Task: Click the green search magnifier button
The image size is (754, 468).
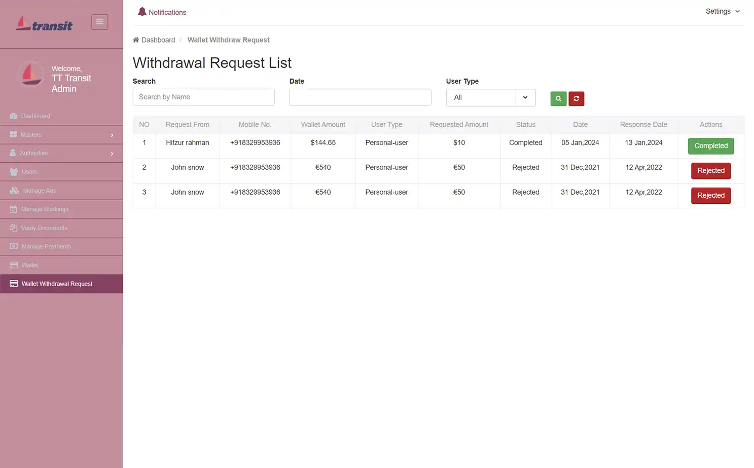Action: point(558,98)
